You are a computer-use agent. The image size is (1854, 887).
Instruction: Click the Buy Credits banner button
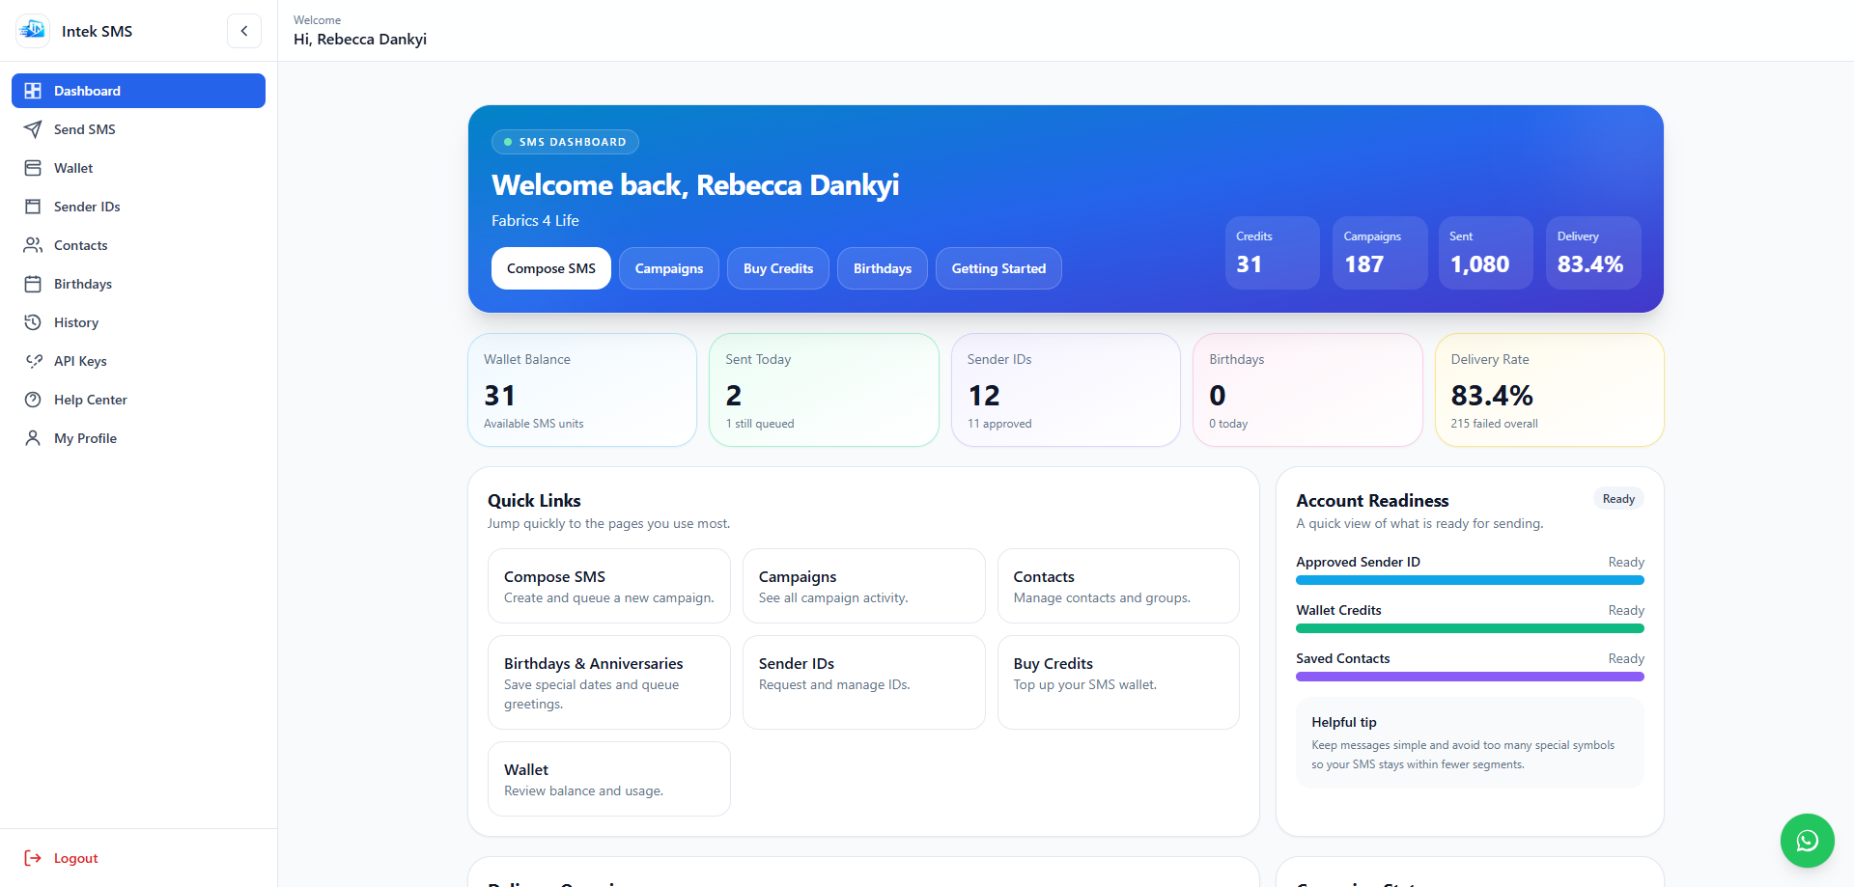pos(778,268)
